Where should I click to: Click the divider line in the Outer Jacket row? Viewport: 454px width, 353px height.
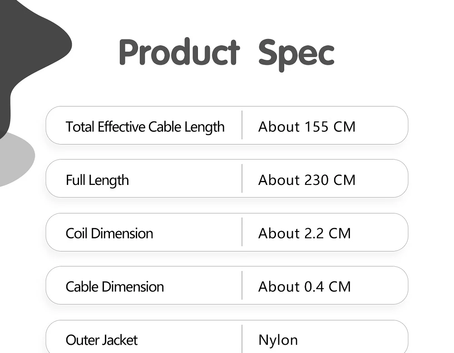(x=242, y=338)
